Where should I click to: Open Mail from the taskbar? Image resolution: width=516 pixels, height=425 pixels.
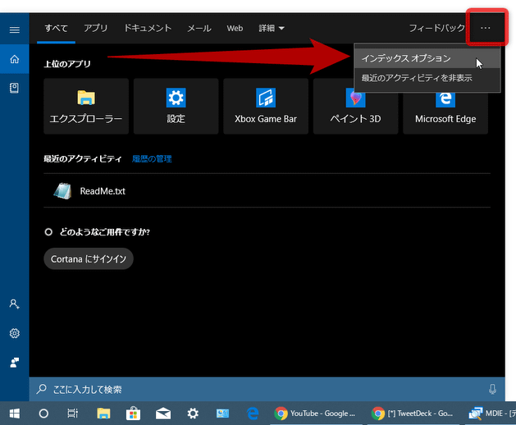[x=163, y=414]
